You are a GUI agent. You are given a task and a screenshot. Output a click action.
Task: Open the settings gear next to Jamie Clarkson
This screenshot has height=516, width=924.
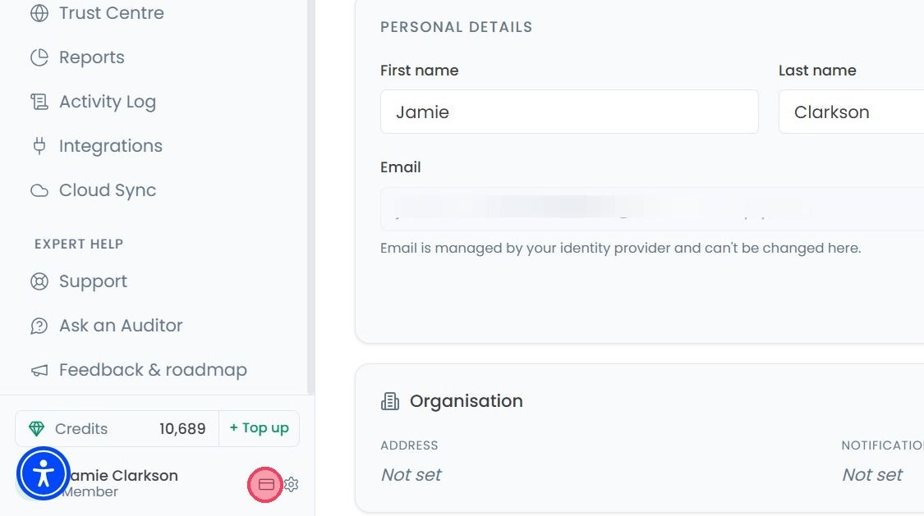pos(291,484)
